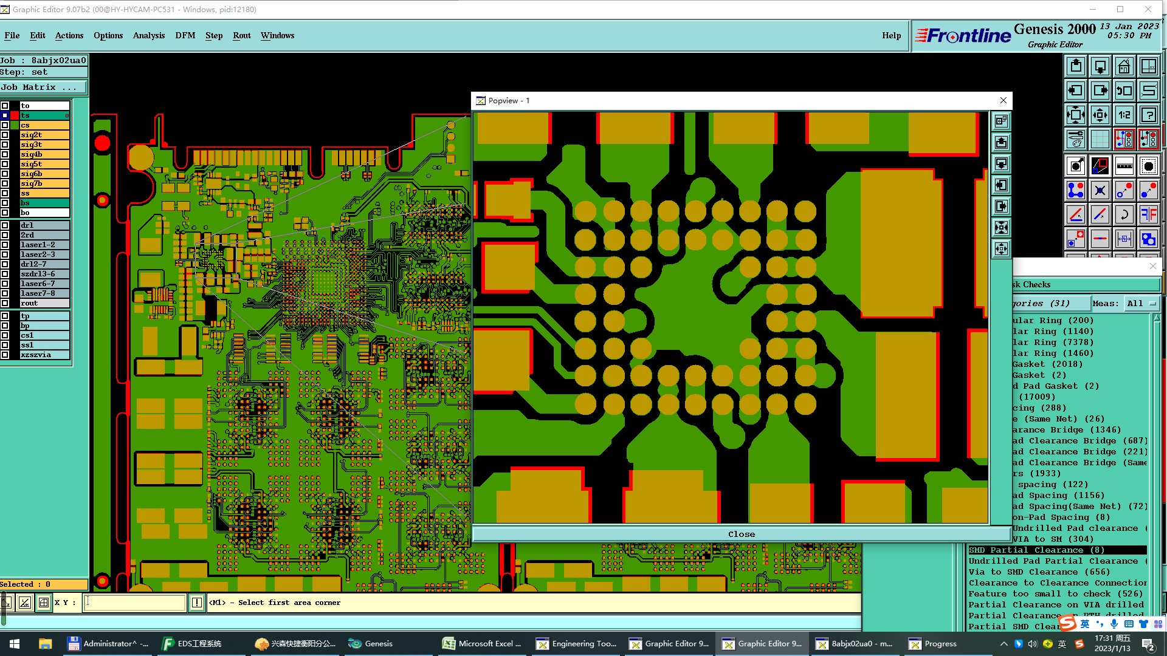Click the connected blue nodes tool icon
The height and width of the screenshot is (656, 1167).
(1075, 190)
